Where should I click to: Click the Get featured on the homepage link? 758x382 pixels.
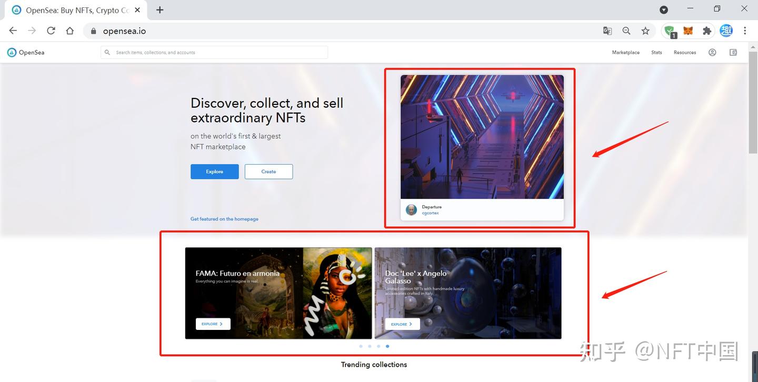(x=224, y=219)
